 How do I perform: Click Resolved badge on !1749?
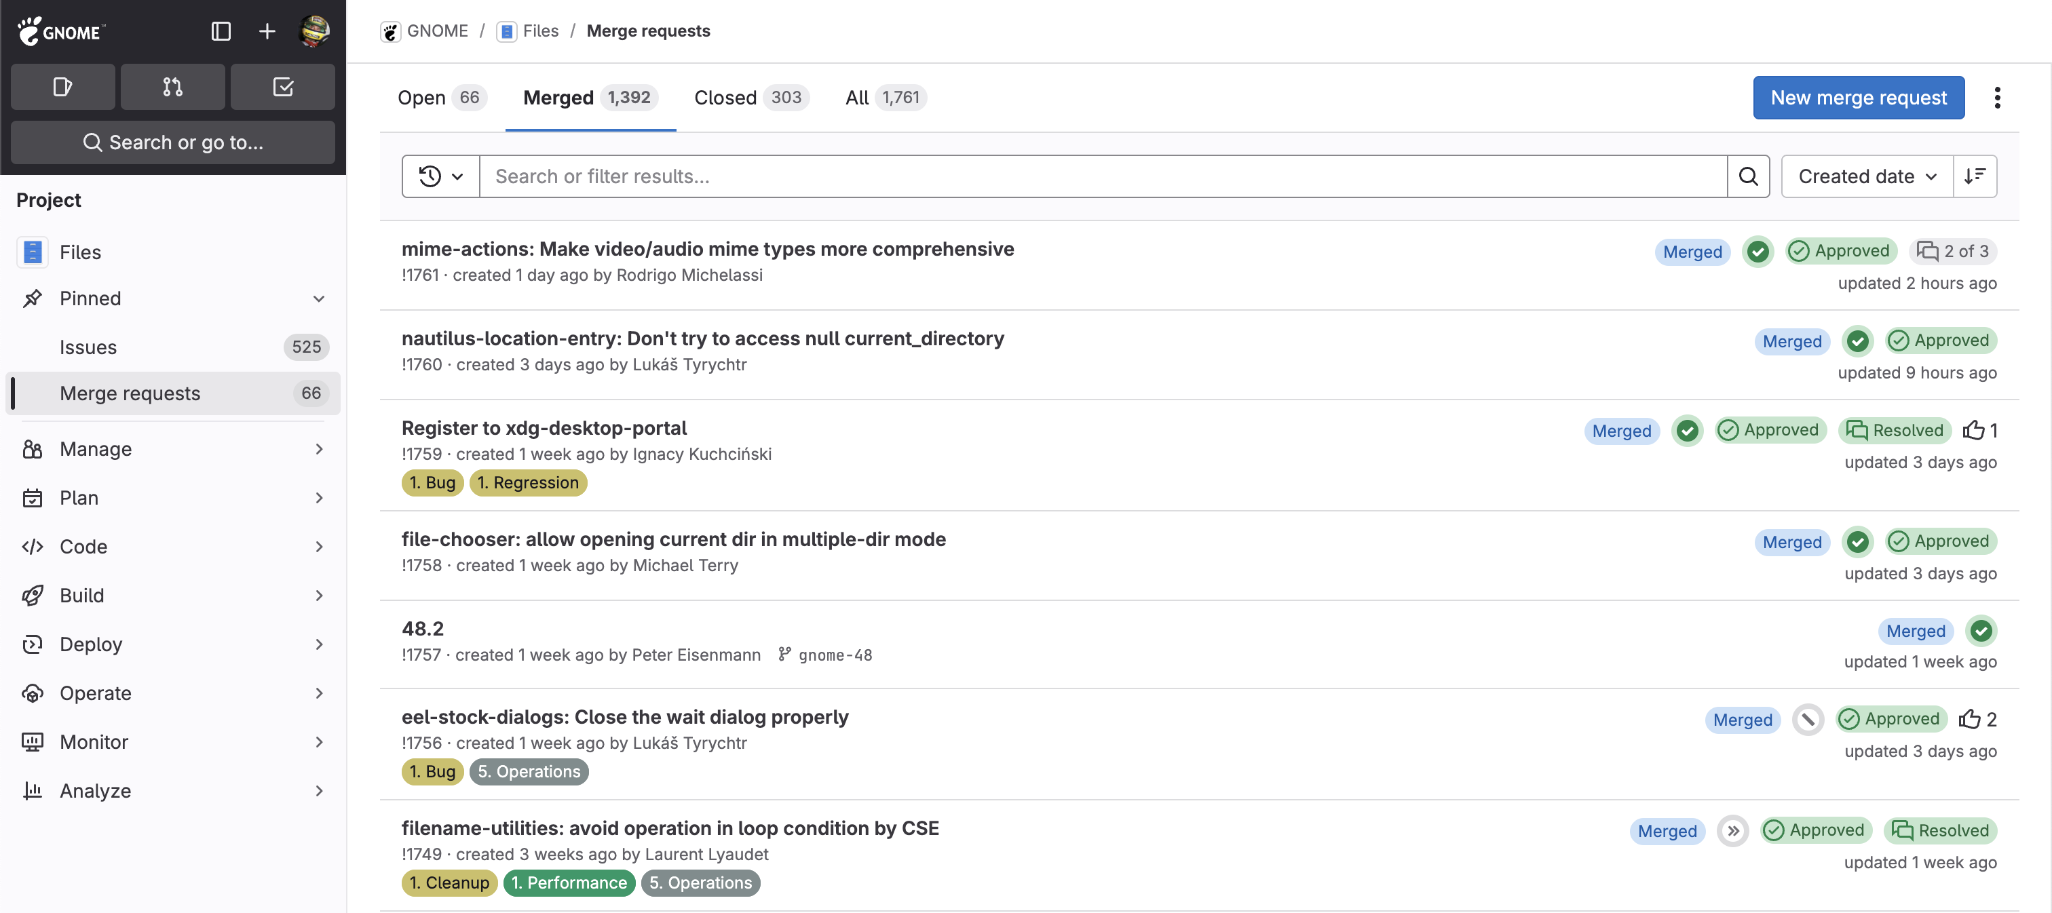coord(1939,831)
